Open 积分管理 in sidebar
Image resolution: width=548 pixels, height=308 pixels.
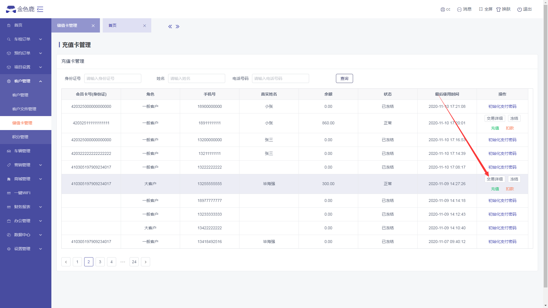pos(20,137)
